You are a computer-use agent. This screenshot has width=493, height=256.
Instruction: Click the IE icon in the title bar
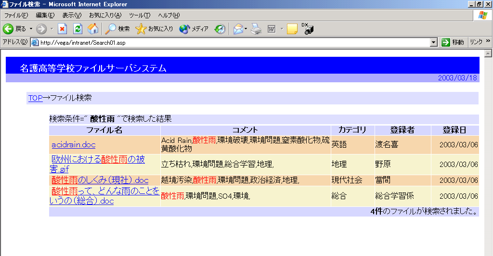(x=4, y=4)
